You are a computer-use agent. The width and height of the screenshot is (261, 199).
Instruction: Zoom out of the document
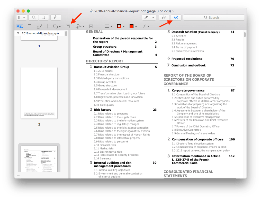click(x=34, y=17)
